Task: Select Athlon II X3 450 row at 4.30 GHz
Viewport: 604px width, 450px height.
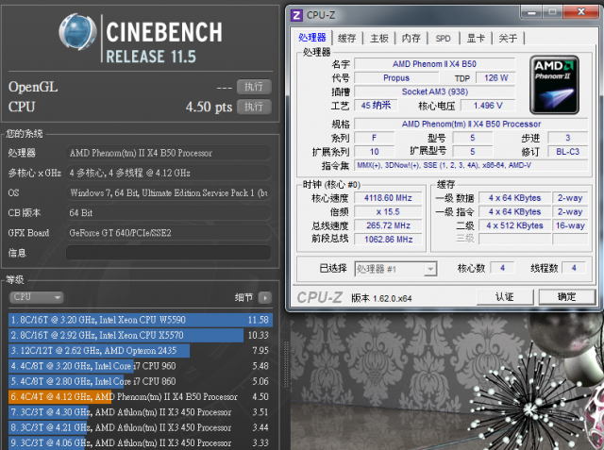Action: [x=141, y=412]
